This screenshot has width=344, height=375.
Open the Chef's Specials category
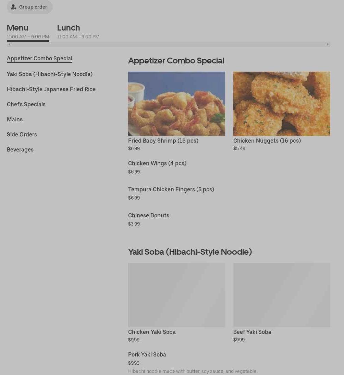[x=26, y=104]
